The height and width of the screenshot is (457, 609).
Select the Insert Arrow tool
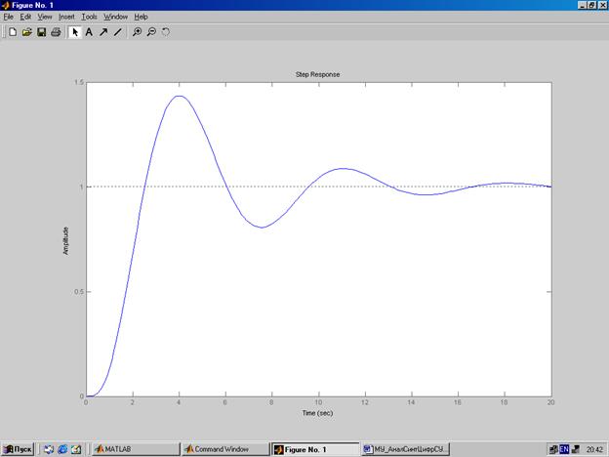(103, 31)
